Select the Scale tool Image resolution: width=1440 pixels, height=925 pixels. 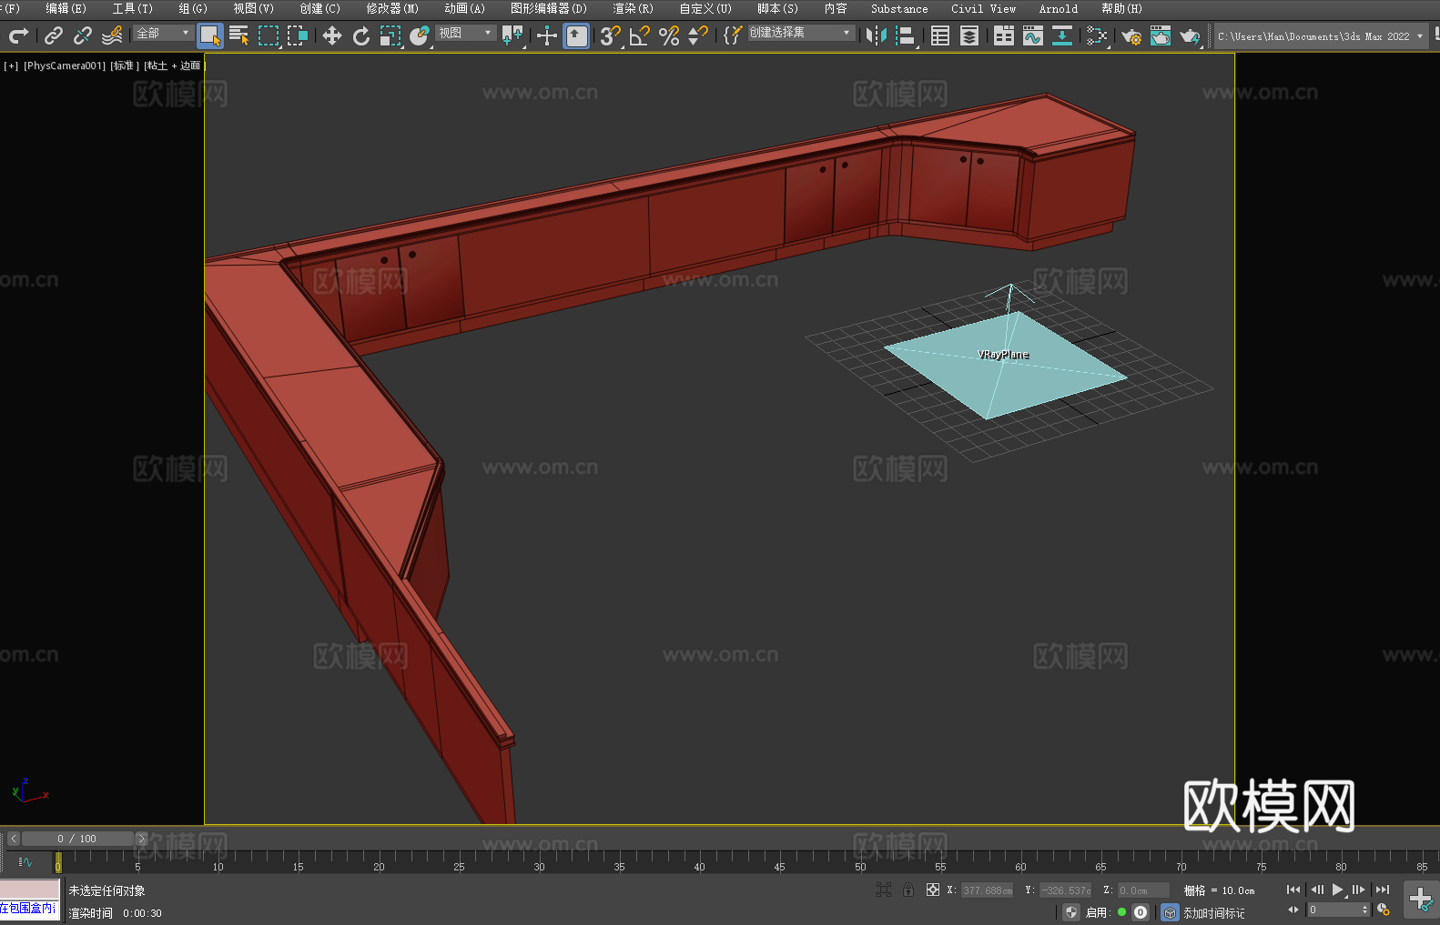point(390,35)
